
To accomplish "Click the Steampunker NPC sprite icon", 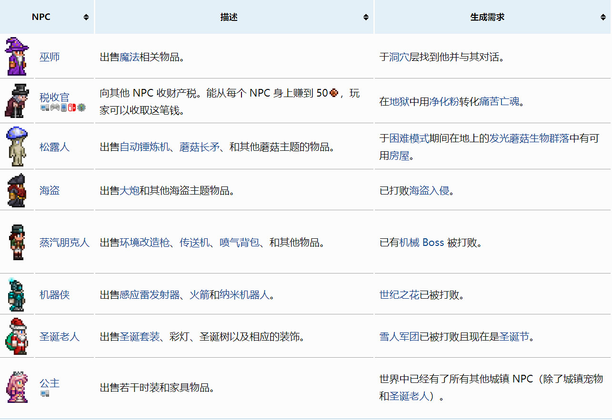I will coord(17,242).
